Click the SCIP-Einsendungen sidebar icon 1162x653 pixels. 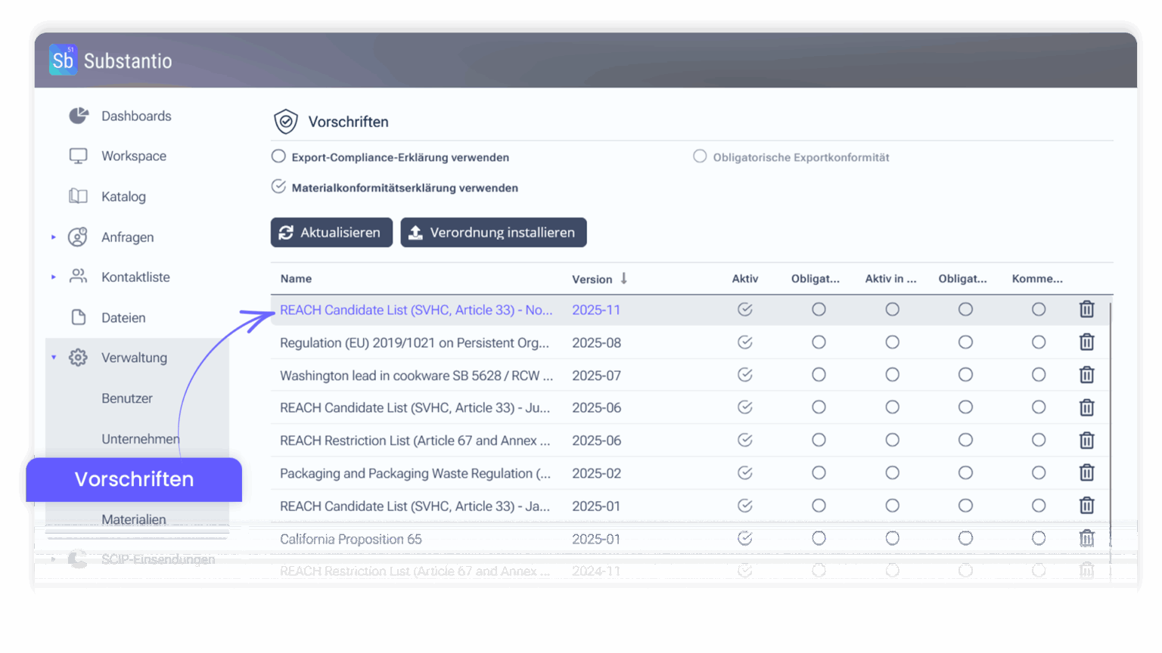click(x=78, y=559)
